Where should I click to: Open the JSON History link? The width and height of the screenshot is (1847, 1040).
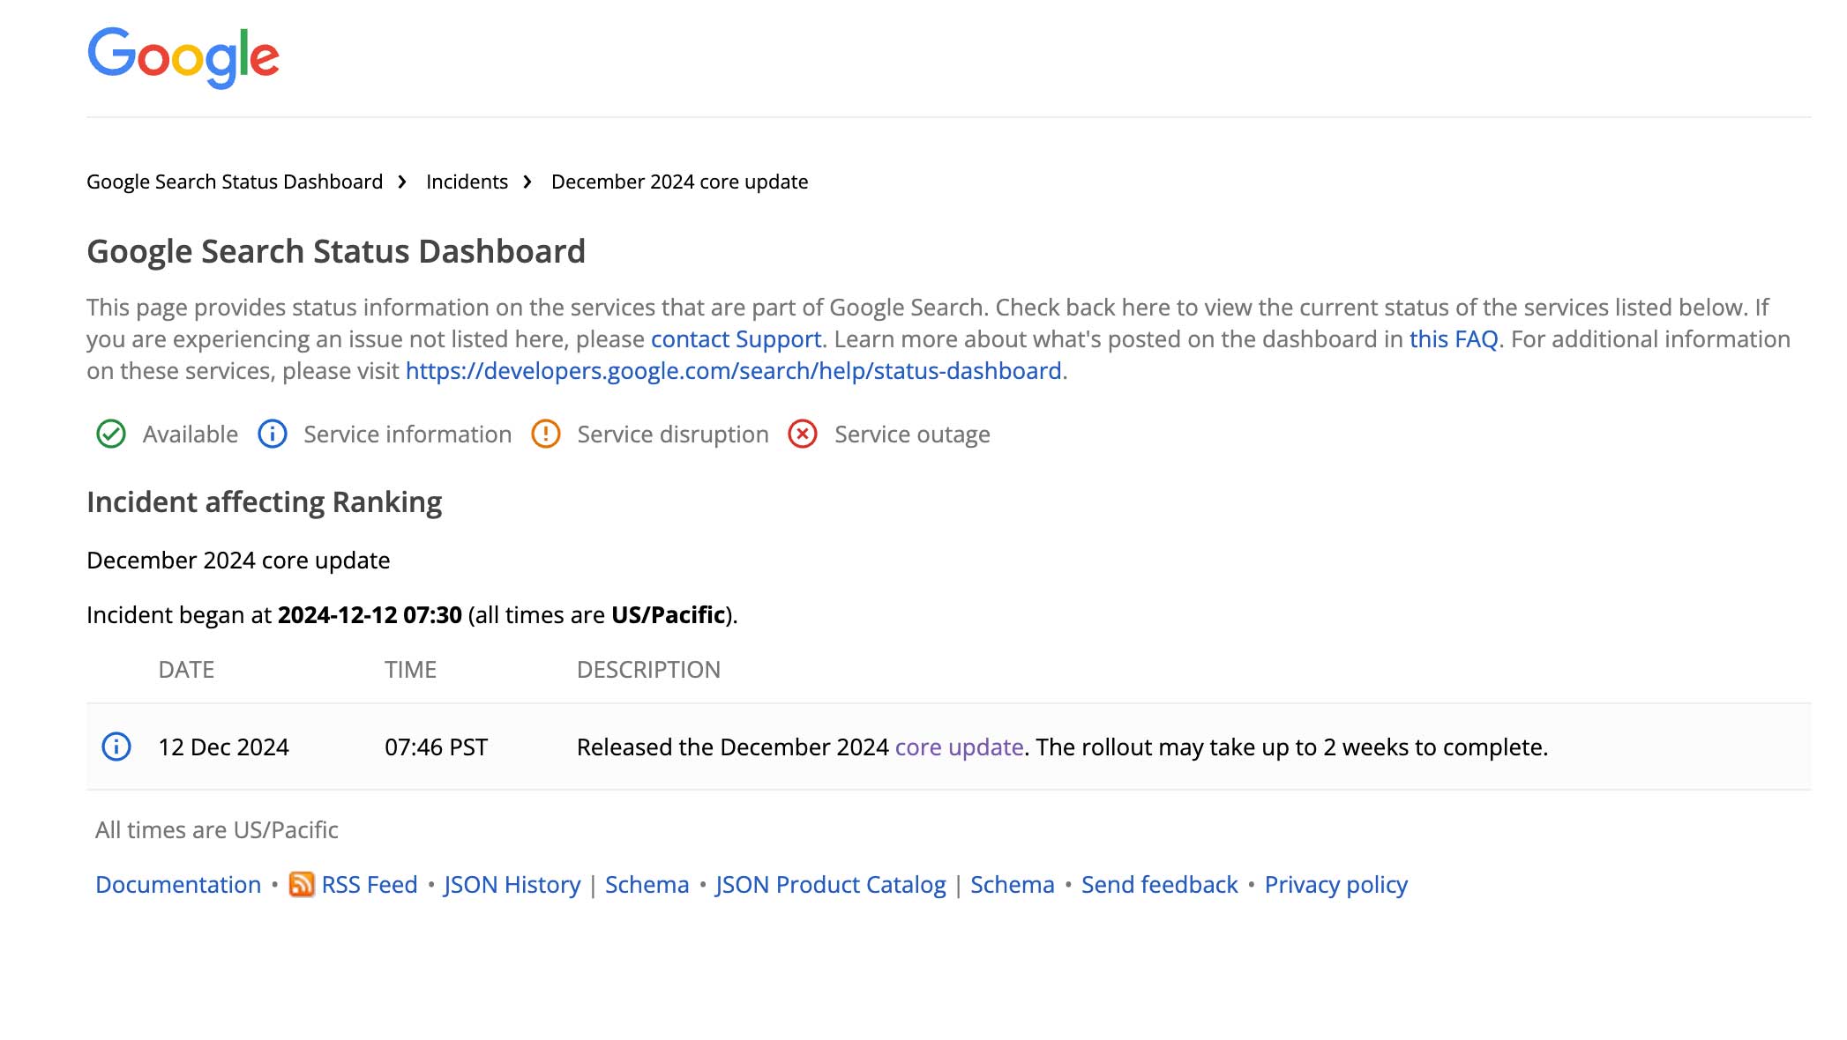click(x=512, y=885)
